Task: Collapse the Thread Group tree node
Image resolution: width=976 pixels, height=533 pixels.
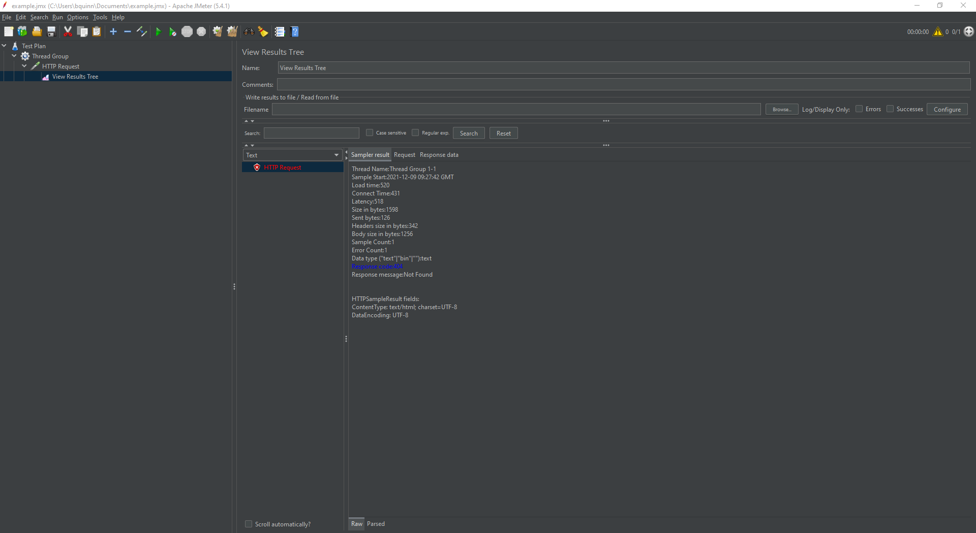Action: coord(14,56)
